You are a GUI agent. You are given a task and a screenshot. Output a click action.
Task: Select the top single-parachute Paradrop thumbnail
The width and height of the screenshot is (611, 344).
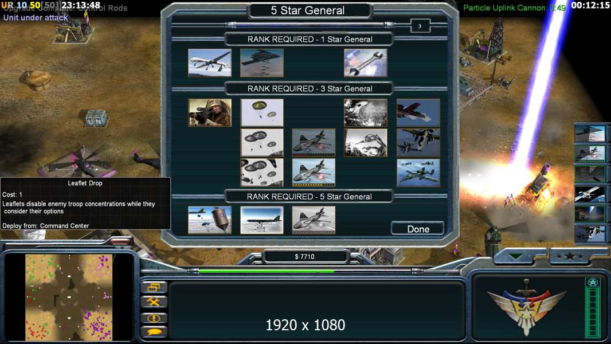(262, 112)
